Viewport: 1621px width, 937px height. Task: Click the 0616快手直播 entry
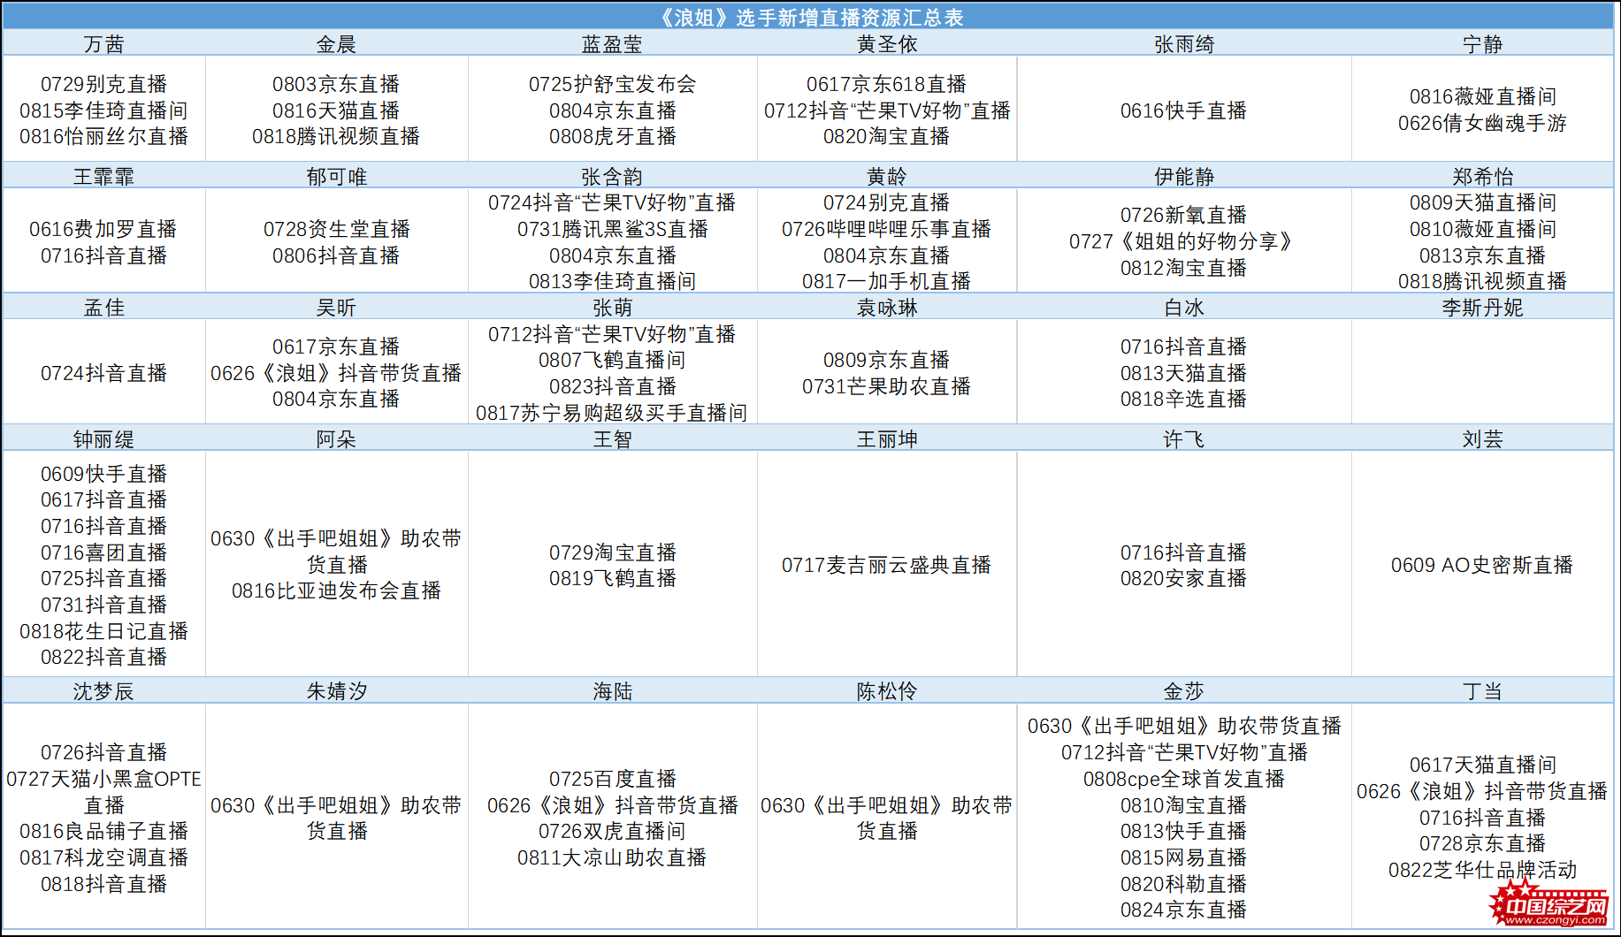click(1184, 110)
